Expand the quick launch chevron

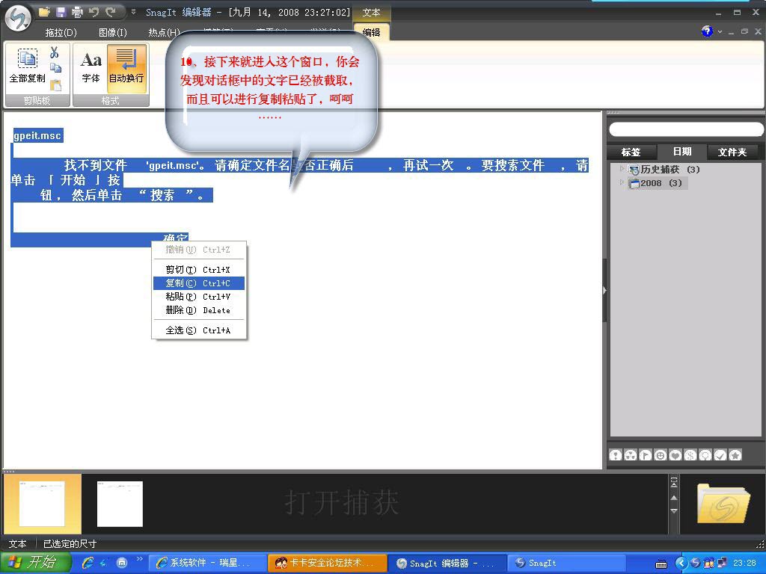(x=140, y=559)
